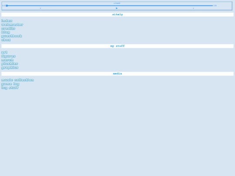The height and width of the screenshot is (176, 235).
Task: Open the webmaster page
Action: [12, 24]
